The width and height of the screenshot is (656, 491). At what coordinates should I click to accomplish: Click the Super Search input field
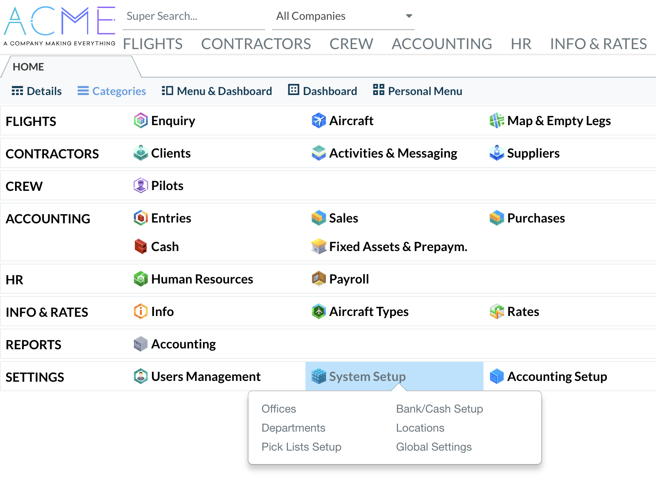coord(193,16)
